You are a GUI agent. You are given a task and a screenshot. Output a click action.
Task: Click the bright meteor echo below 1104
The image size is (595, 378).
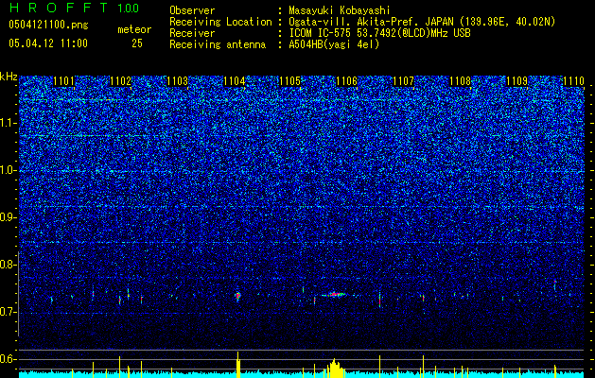point(238,295)
